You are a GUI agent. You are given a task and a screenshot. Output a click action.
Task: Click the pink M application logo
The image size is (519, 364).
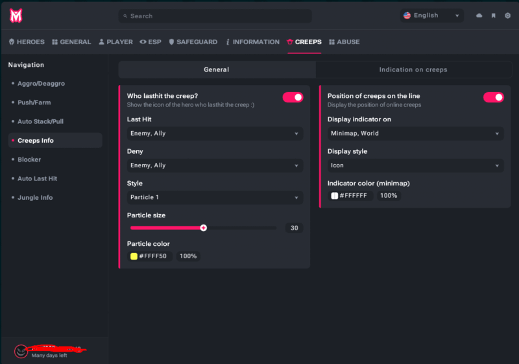point(16,16)
